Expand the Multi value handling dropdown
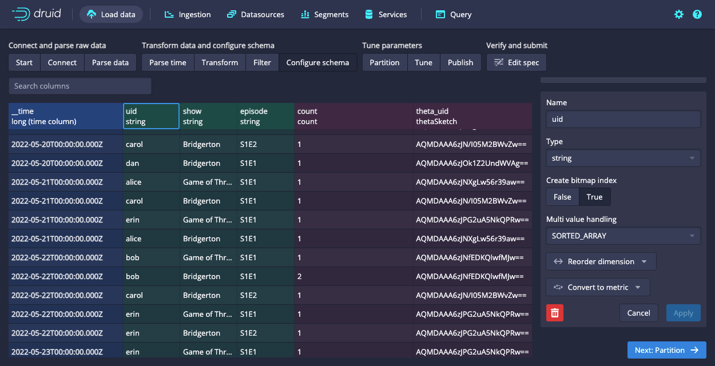The width and height of the screenshot is (715, 366). click(623, 236)
